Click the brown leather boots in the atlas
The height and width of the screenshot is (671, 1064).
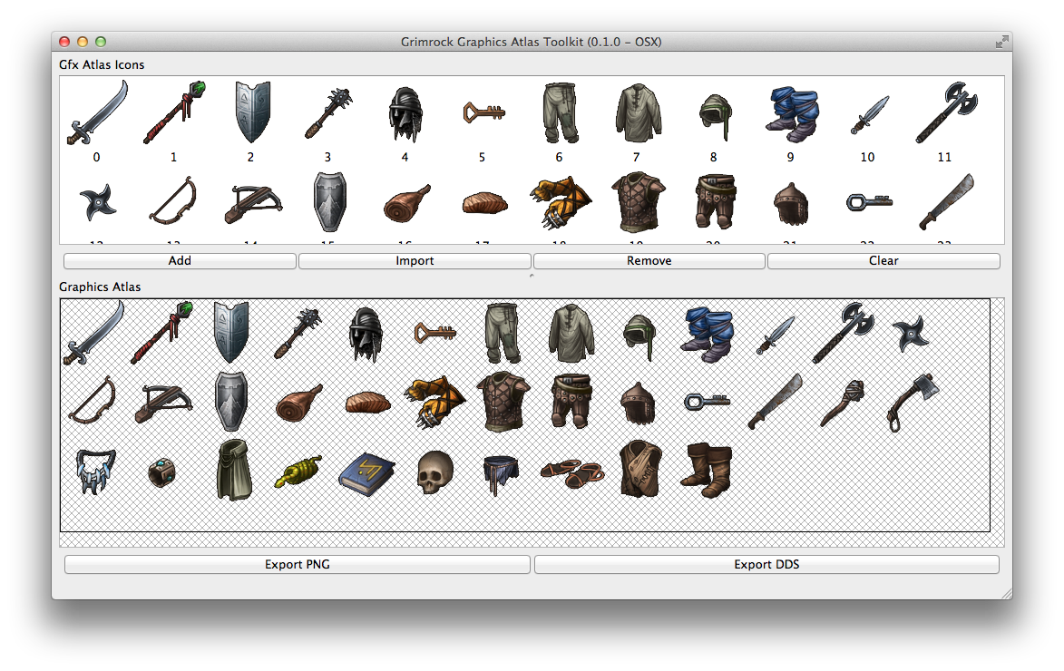(x=707, y=470)
